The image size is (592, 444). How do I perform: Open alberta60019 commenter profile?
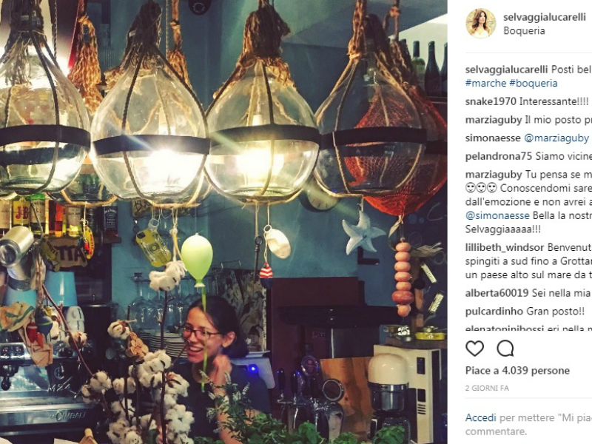pos(497,293)
